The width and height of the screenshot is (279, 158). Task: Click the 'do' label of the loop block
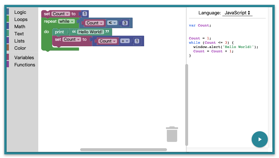click(x=46, y=32)
